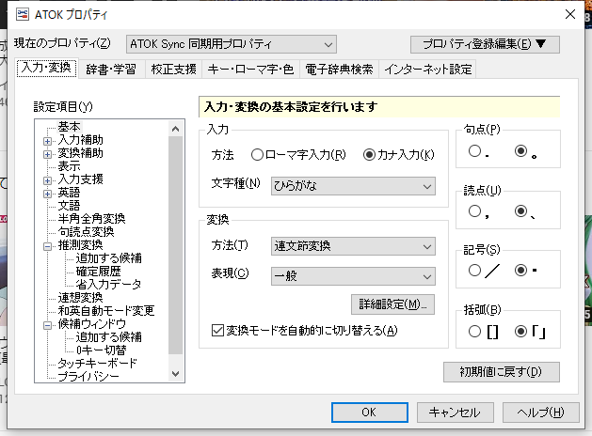Screen dimensions: 592x436
Task: Close the ATOK プロパティ dialog
Action: [x=570, y=14]
